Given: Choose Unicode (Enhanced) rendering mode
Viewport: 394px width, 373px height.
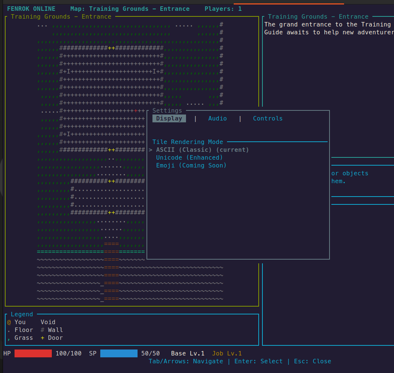Looking at the screenshot, I should pos(189,158).
